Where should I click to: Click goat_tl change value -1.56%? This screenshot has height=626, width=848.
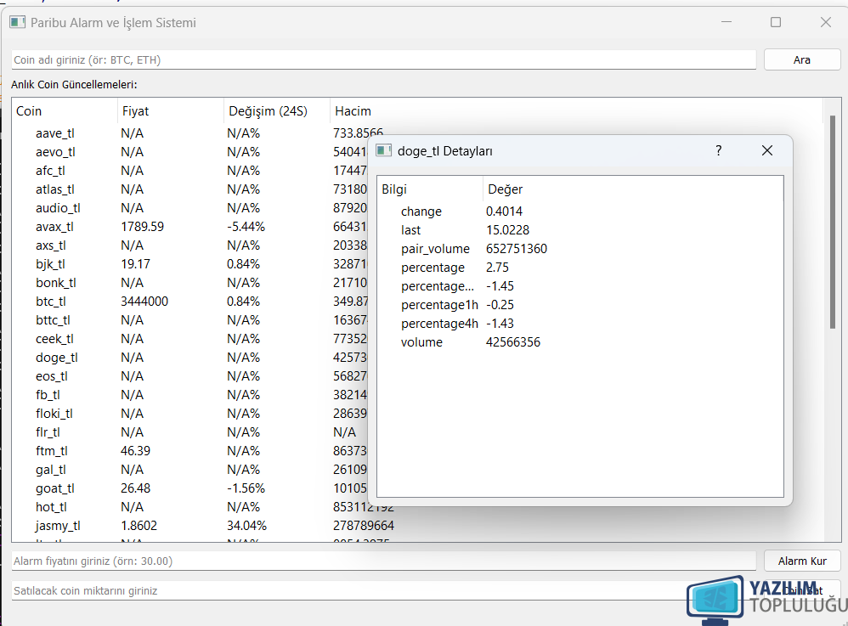pyautogui.click(x=246, y=488)
